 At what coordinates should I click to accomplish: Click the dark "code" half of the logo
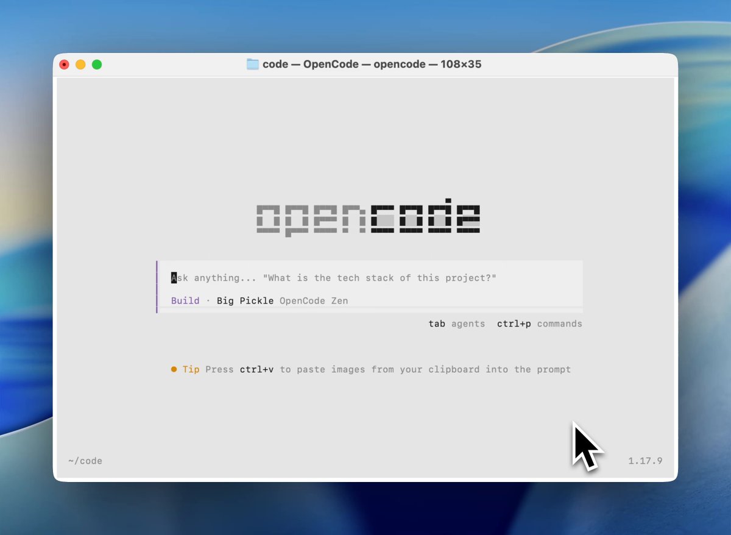(425, 216)
